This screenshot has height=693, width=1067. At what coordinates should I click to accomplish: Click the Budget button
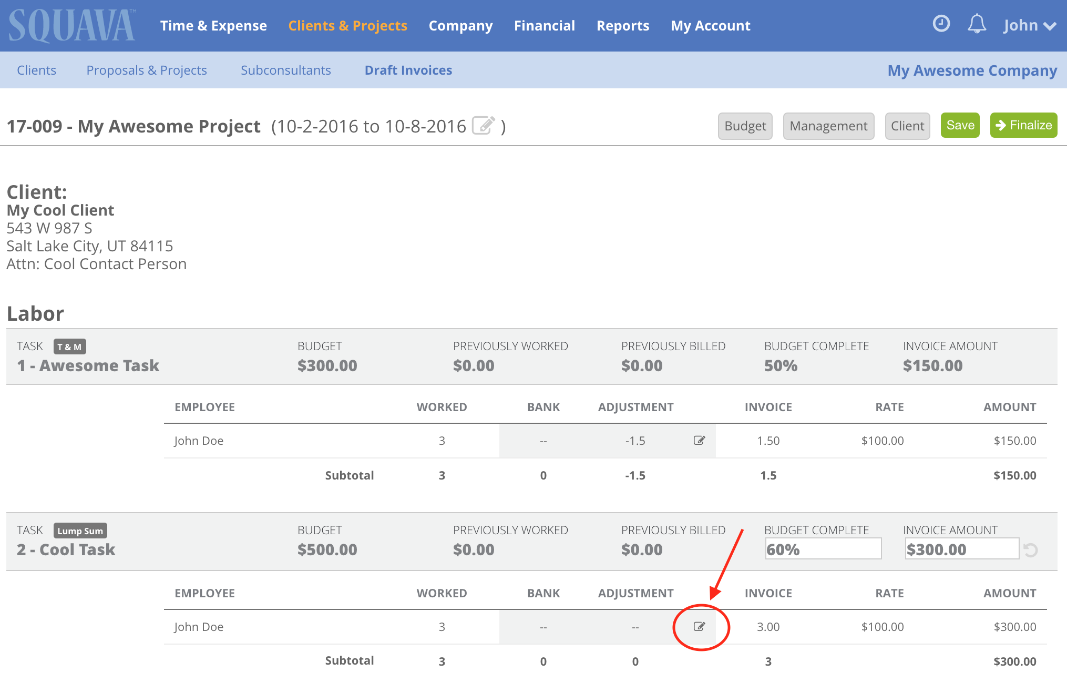click(x=745, y=126)
